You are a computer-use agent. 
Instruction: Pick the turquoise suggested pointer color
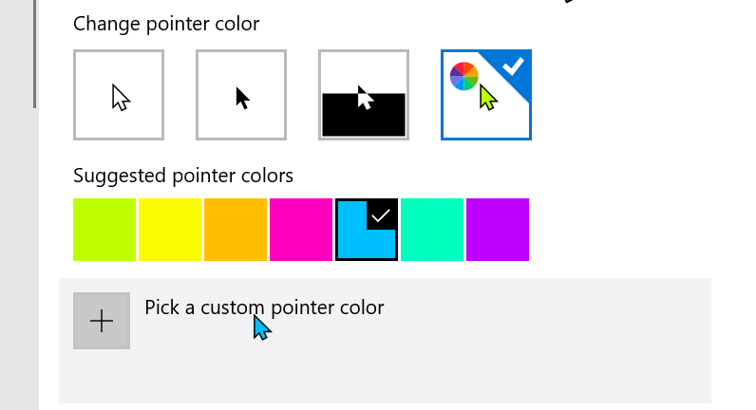tap(432, 230)
